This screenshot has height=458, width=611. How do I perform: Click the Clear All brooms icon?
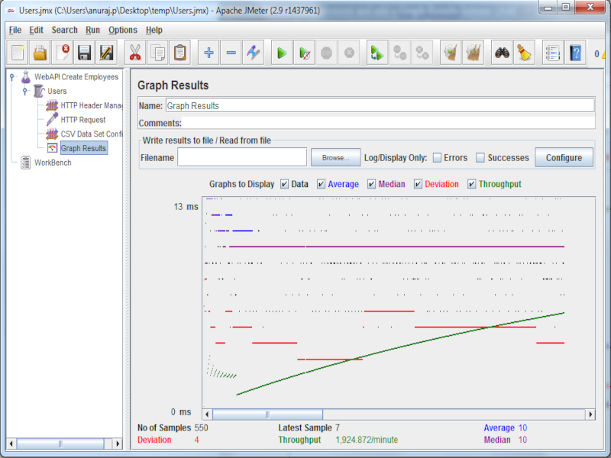(x=473, y=52)
